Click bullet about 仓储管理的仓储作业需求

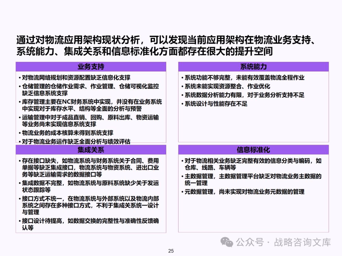coord(89,90)
